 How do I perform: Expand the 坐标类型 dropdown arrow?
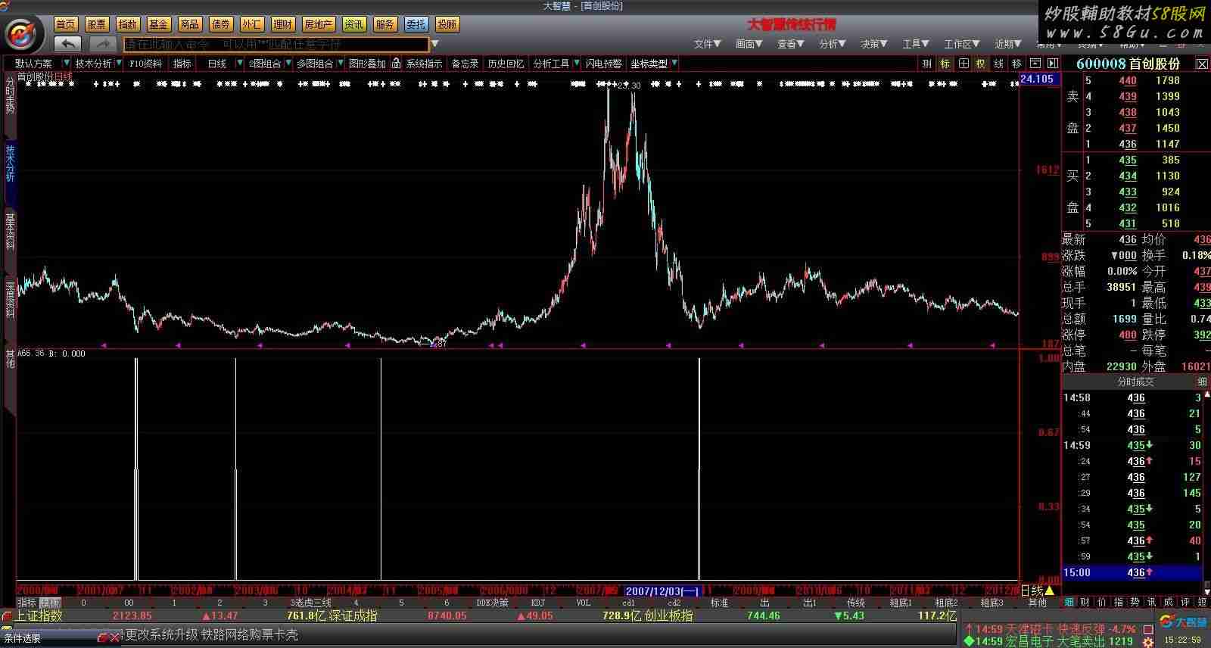[674, 64]
